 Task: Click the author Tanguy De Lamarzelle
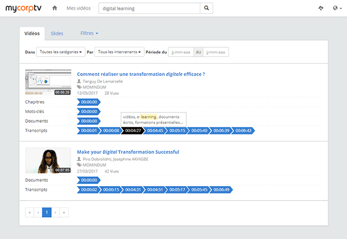tap(103, 81)
